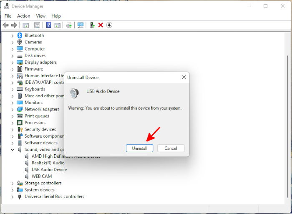Open the Action menu

click(x=24, y=16)
